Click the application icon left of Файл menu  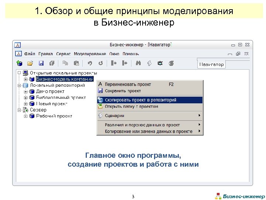[x=18, y=54]
